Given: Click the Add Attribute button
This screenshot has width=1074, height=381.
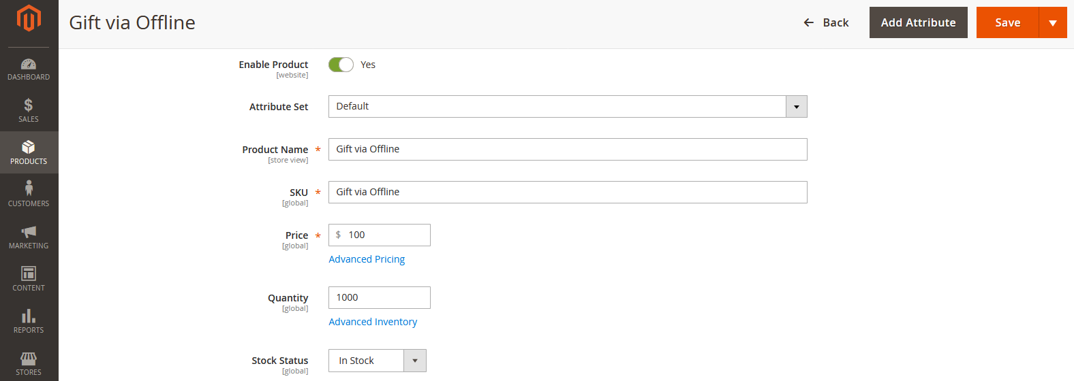Looking at the screenshot, I should click(x=918, y=23).
